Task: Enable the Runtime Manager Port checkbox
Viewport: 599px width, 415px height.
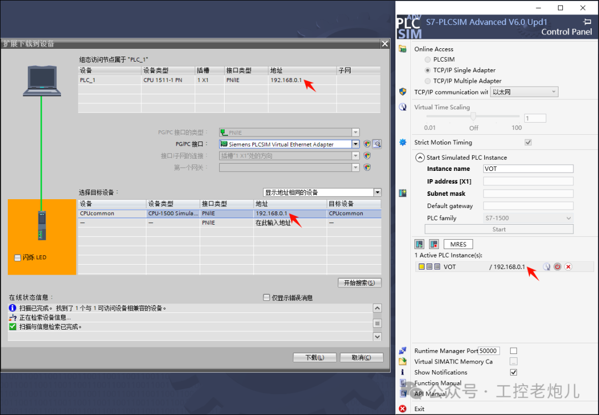Action: [514, 351]
